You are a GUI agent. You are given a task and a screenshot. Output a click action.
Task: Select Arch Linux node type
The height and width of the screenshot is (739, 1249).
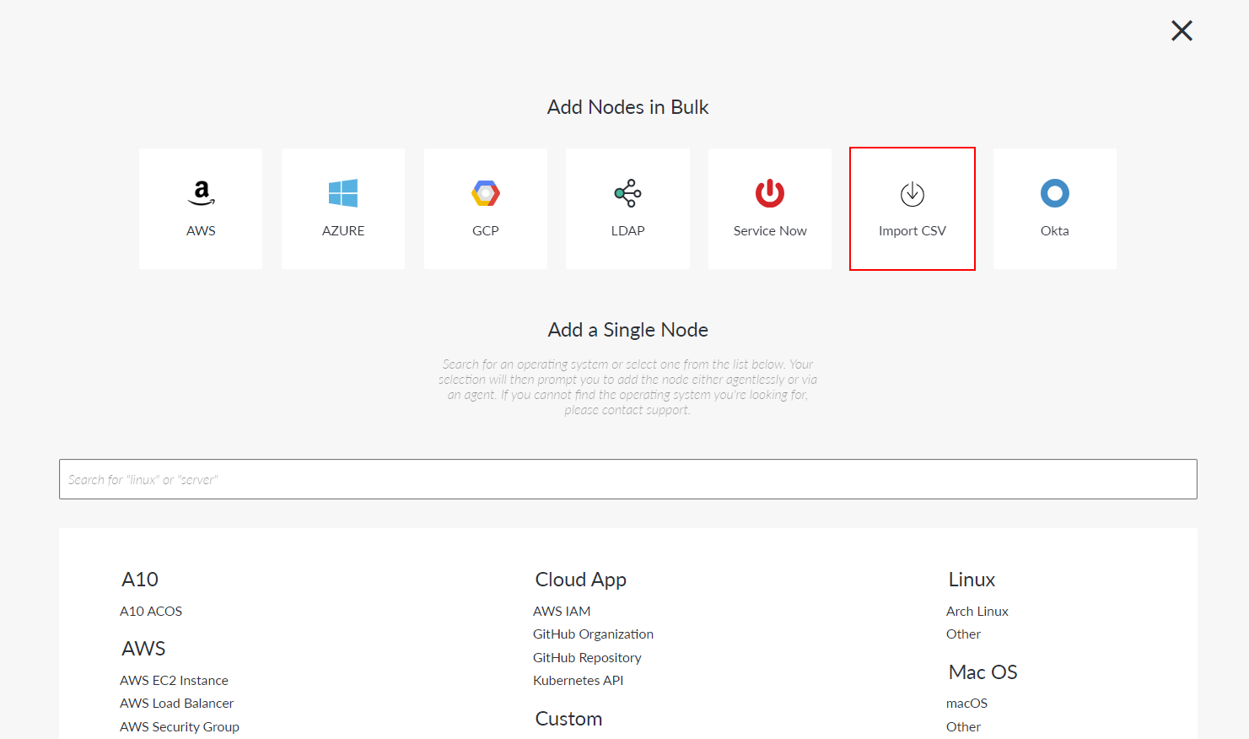click(x=977, y=612)
